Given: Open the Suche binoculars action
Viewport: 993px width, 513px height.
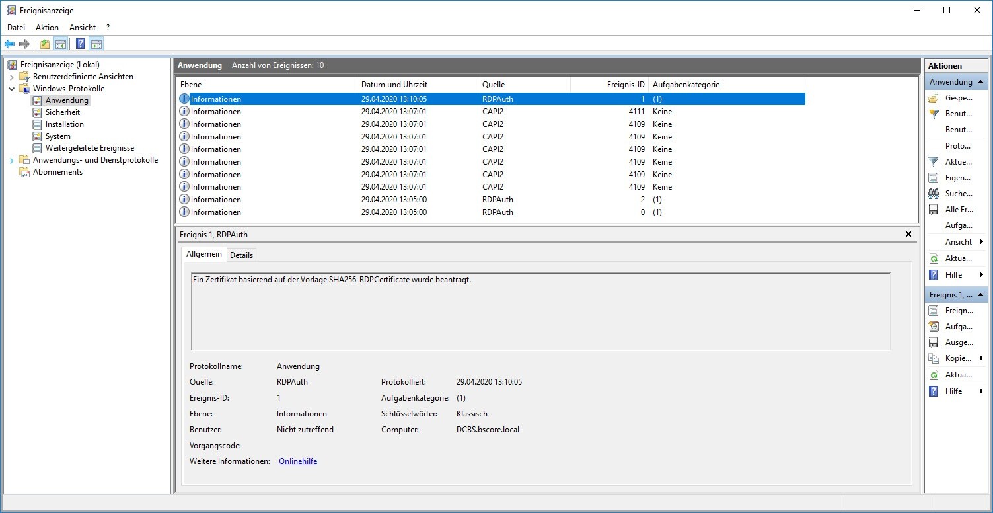Looking at the screenshot, I should point(934,194).
